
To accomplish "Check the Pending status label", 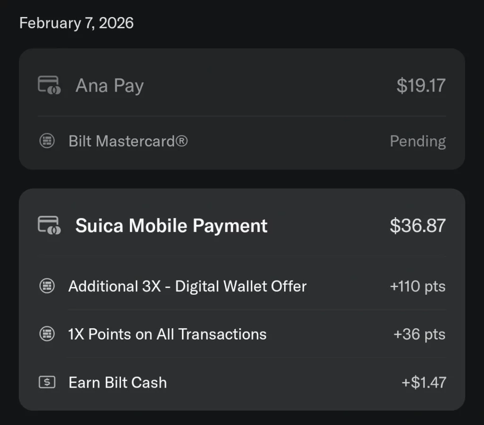I will (x=418, y=141).
